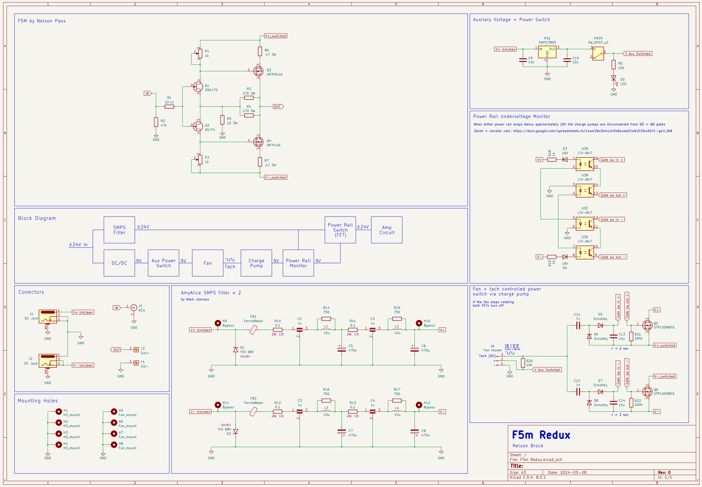This screenshot has height=487, width=702.
Task: Click the AmyAlice SMPS filter × 2 heading
Action: click(211, 293)
